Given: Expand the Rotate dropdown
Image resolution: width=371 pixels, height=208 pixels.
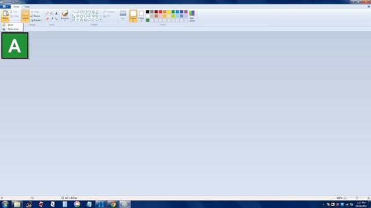Looking at the screenshot, I should click(x=42, y=20).
